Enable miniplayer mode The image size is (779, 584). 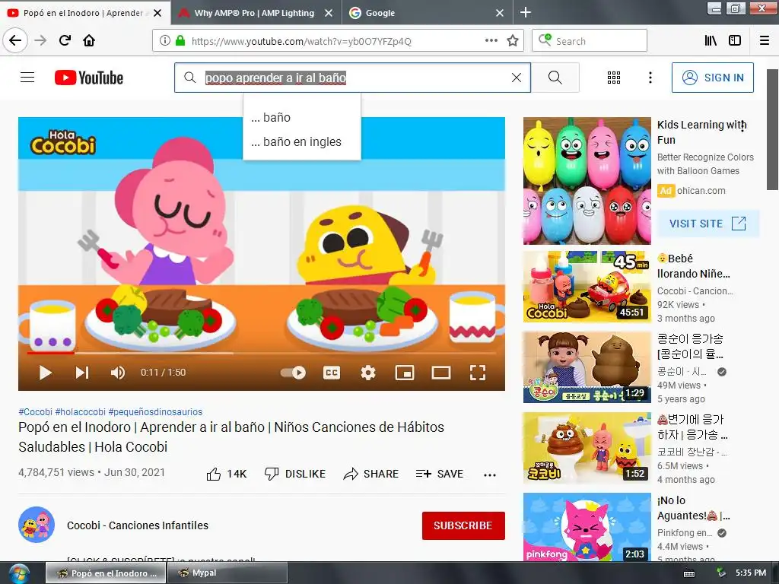tap(405, 373)
